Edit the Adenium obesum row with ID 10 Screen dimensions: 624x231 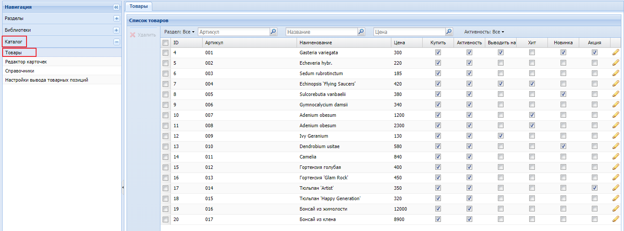615,115
